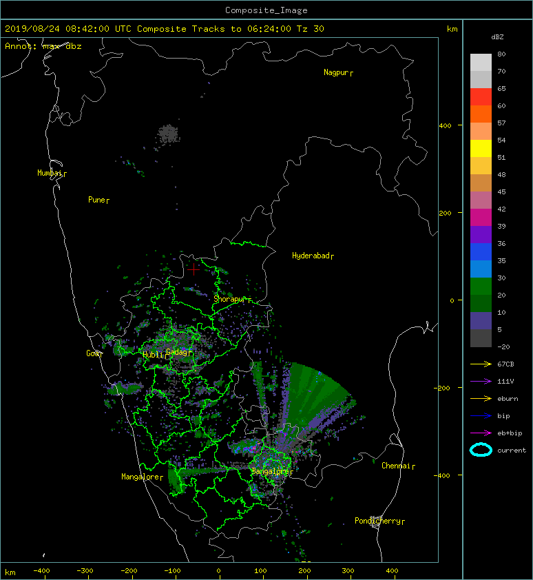Click the 400 vertical axis label
This screenshot has width=533, height=580.
pos(445,126)
